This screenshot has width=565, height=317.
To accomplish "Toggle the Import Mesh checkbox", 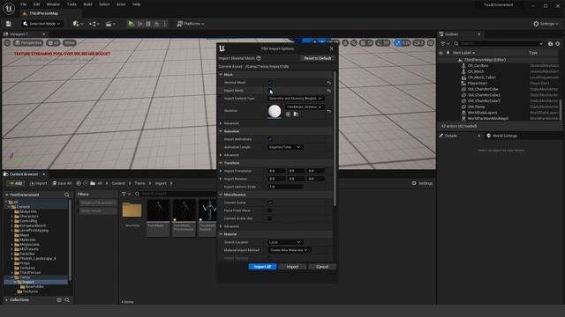I will (270, 91).
